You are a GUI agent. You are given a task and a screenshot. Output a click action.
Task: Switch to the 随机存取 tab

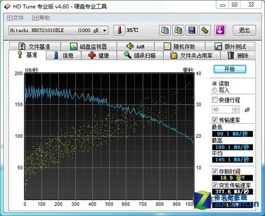pos(180,46)
